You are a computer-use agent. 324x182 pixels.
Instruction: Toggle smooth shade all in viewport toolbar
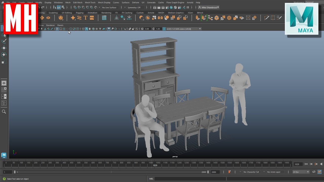(87, 29)
